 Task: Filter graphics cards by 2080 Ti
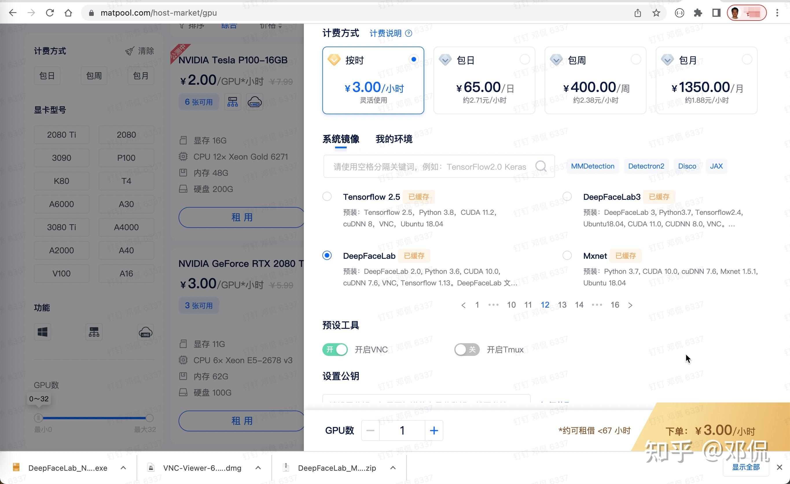tap(62, 134)
